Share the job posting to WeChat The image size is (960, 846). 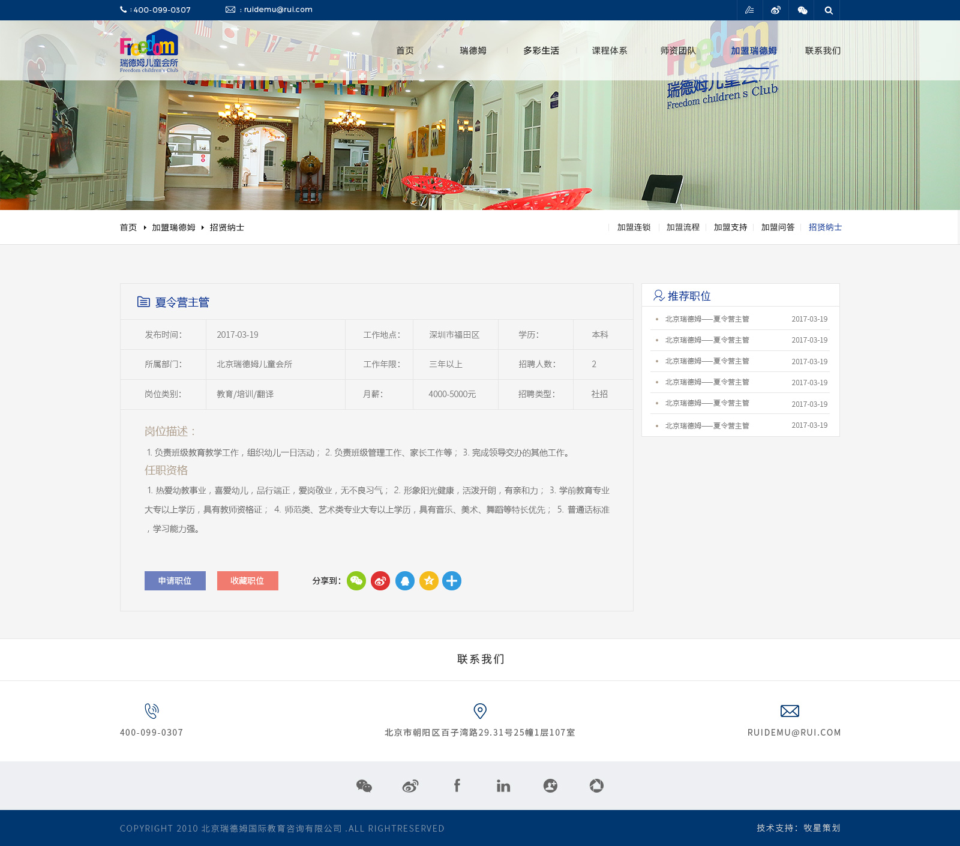(356, 581)
